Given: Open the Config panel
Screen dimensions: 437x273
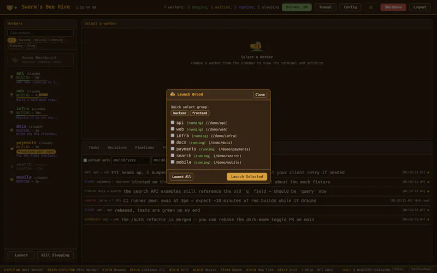Looking at the screenshot, I should (x=350, y=7).
